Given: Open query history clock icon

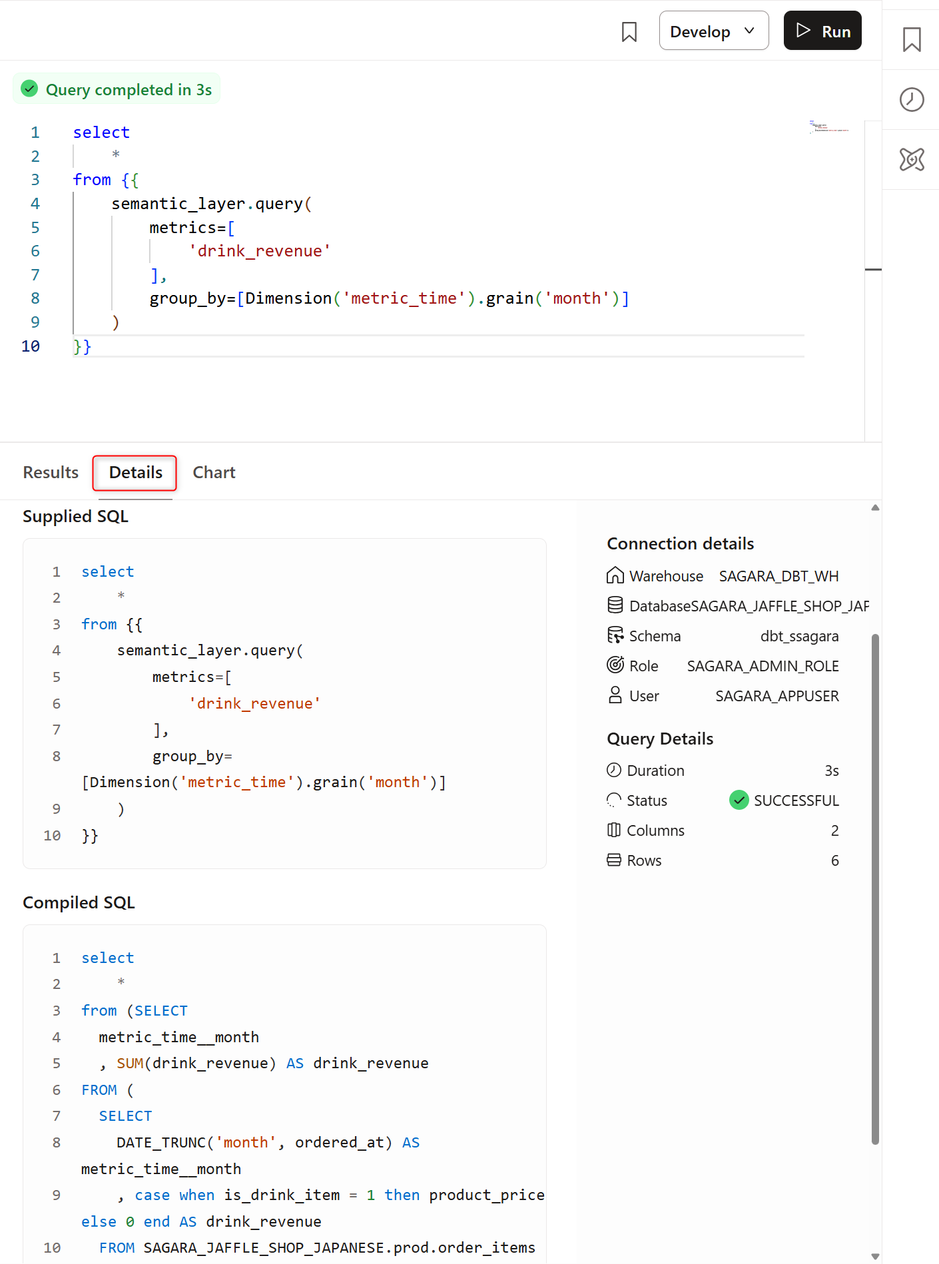Looking at the screenshot, I should tap(912, 99).
